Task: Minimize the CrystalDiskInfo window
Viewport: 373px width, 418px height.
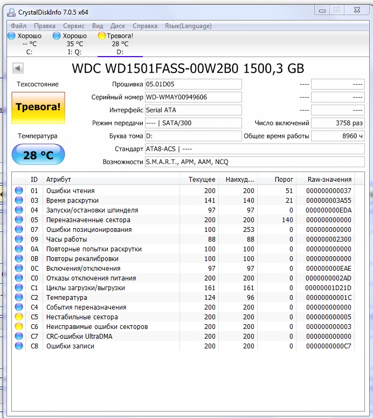Action: pos(322,10)
